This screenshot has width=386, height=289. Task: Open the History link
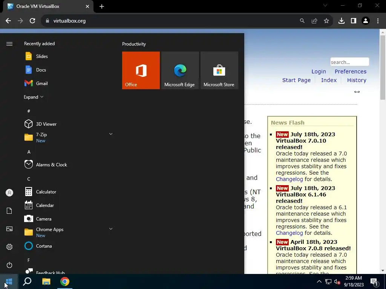(357, 80)
